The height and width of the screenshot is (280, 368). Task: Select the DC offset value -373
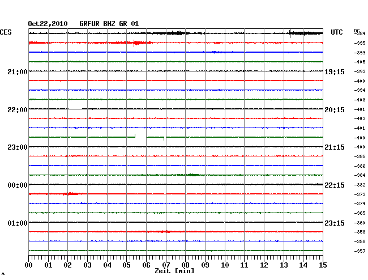[360, 194]
